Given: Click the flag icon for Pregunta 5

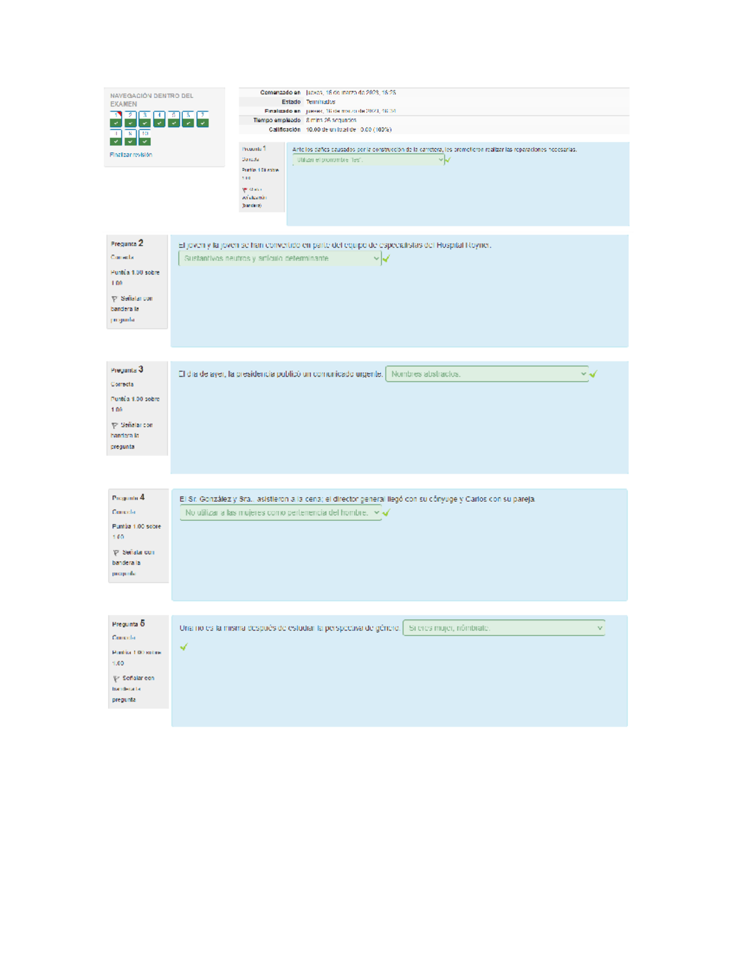Looking at the screenshot, I should 116,679.
